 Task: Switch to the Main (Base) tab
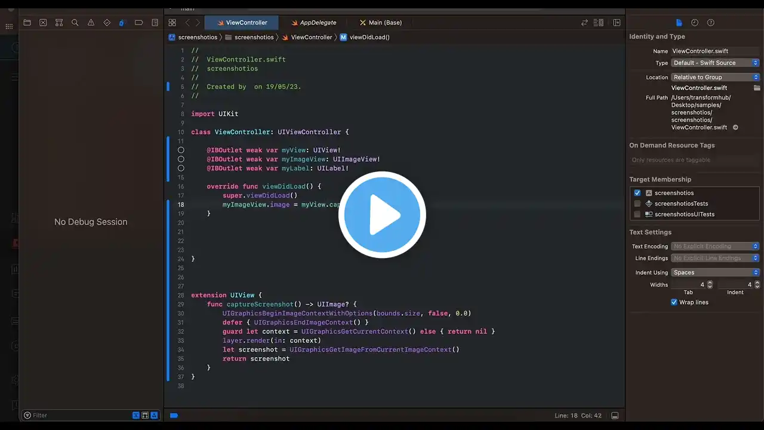point(380,23)
